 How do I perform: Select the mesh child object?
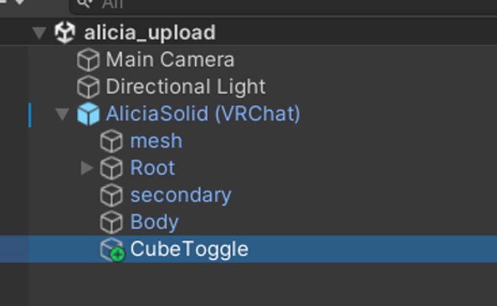point(157,141)
